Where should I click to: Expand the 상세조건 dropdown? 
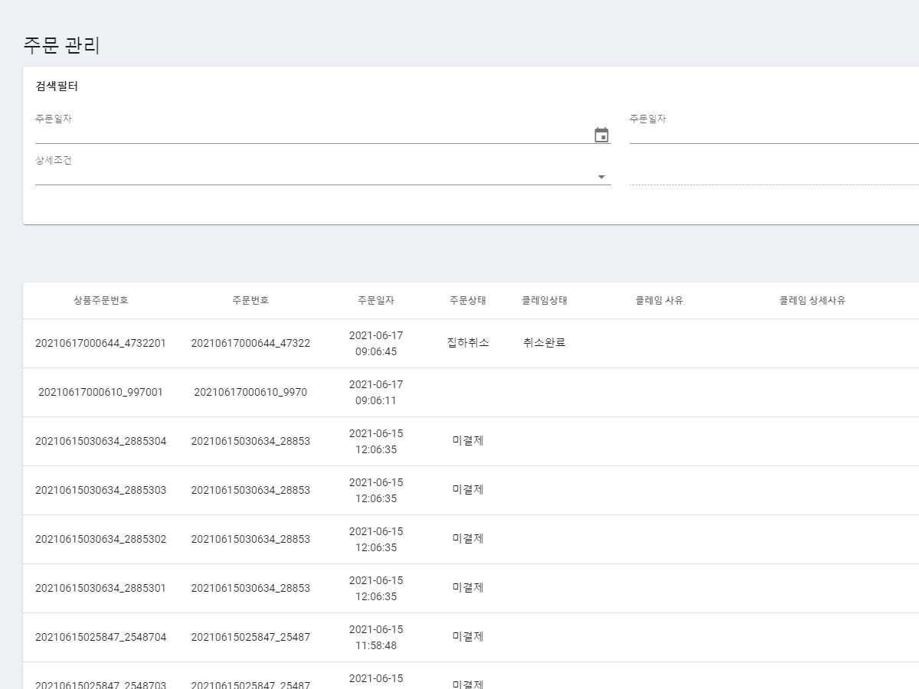coord(601,177)
